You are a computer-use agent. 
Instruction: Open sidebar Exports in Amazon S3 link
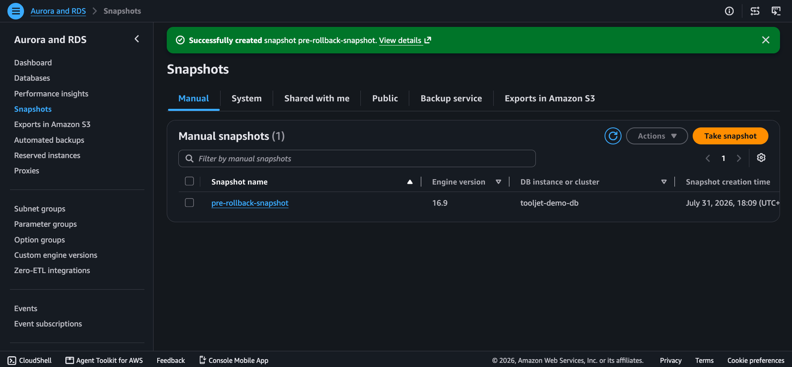coord(52,124)
